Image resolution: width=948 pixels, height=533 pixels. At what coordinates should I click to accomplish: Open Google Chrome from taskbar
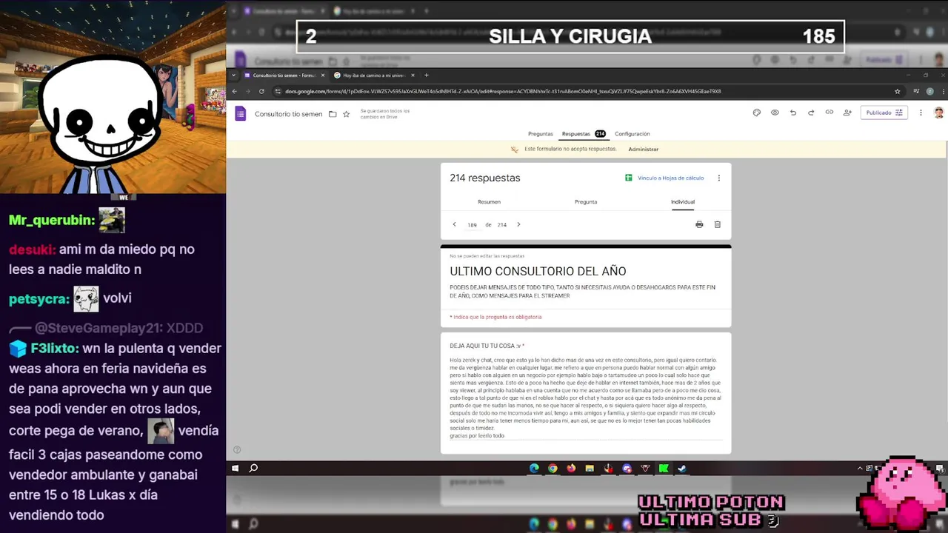pyautogui.click(x=553, y=468)
